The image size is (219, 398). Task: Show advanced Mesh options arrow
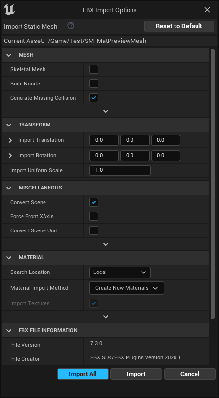106,111
